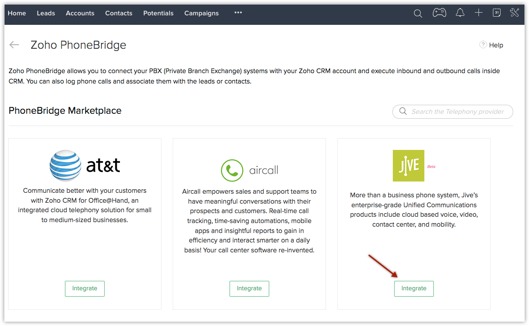Expand more modules with the ellipsis
This screenshot has height=326, width=529.
(238, 13)
